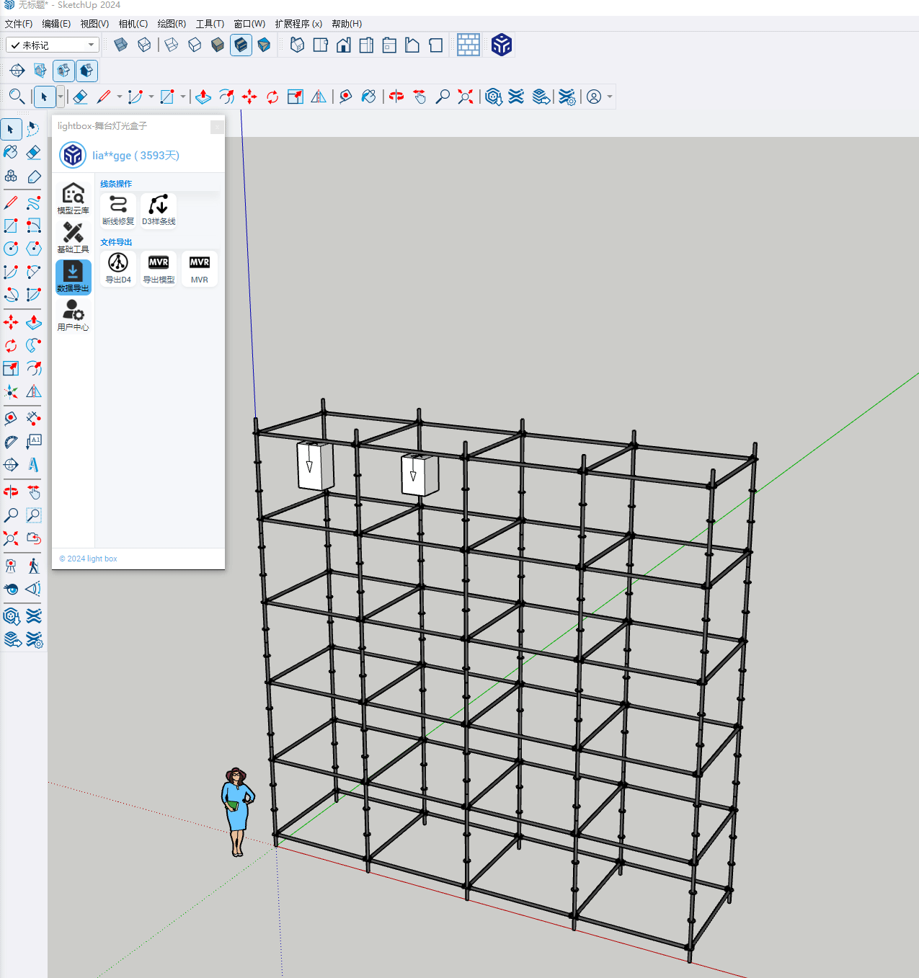This screenshot has width=919, height=978.
Task: Click the 导出D4 button
Action: tap(118, 268)
